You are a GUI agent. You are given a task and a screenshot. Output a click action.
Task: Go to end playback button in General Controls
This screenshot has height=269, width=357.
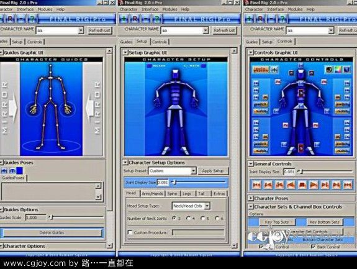point(348,185)
